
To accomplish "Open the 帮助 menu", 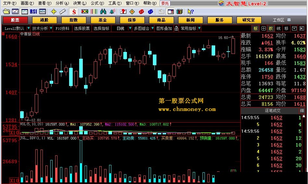I will 150,3.
